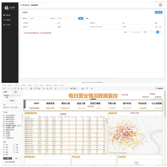Switch to the Layout tab in side panel
The width and height of the screenshot is (167, 167).
click(16, 92)
